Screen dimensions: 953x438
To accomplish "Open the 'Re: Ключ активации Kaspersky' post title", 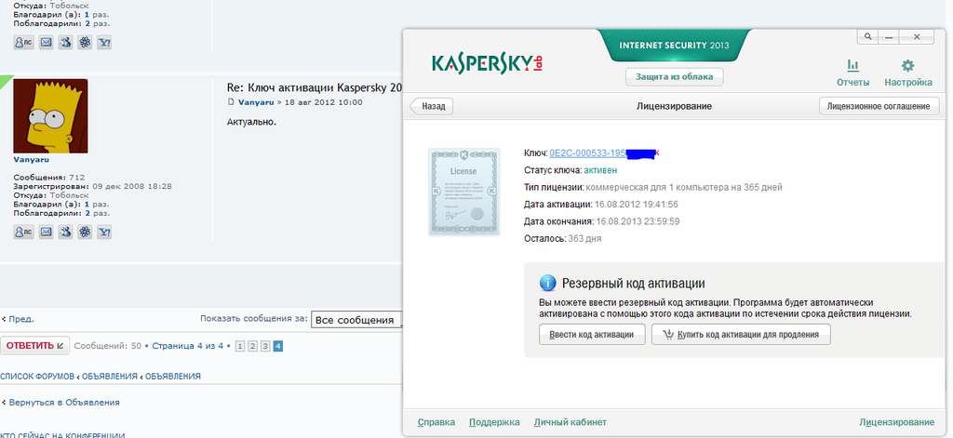I will (x=315, y=87).
